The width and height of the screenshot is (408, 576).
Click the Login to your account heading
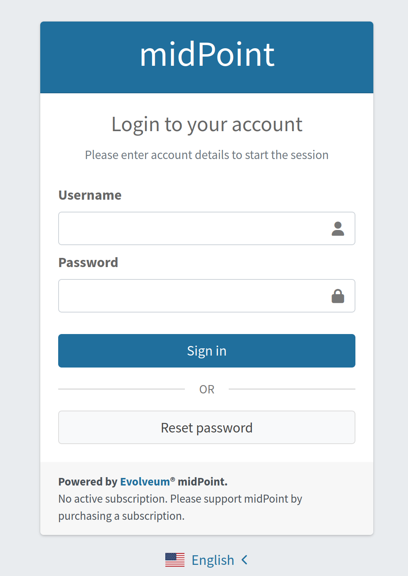(206, 124)
